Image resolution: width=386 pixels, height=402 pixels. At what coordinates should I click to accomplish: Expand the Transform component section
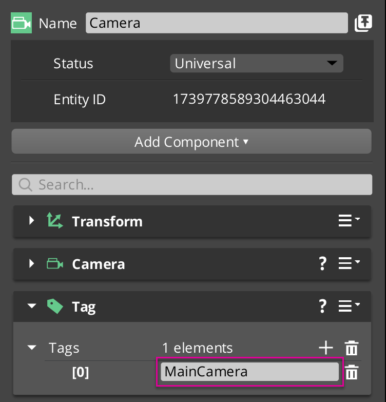[x=32, y=221]
